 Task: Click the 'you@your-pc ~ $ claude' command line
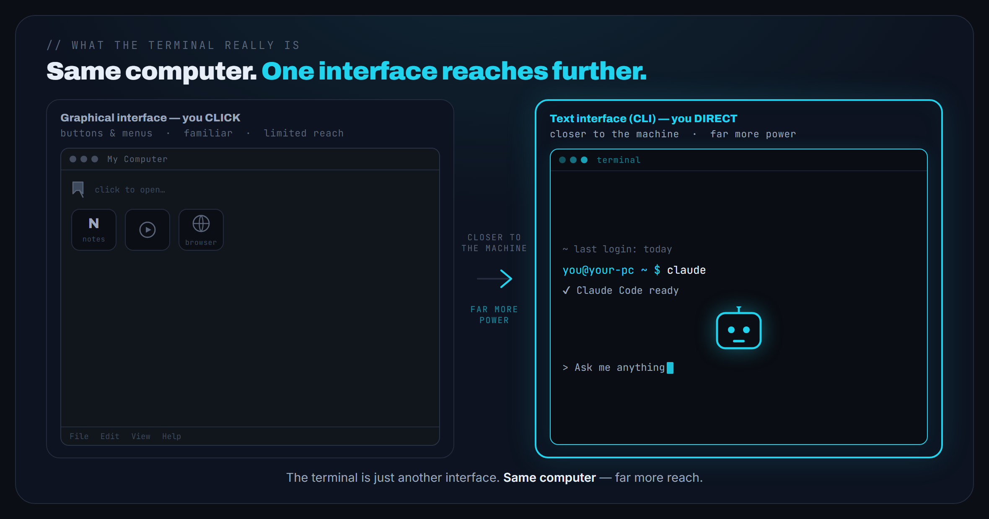click(634, 270)
